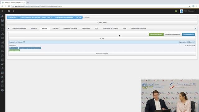The width and height of the screenshot is (199, 112).
Task: Open the single comment bubble sidebar icon
Action: pos(2,55)
